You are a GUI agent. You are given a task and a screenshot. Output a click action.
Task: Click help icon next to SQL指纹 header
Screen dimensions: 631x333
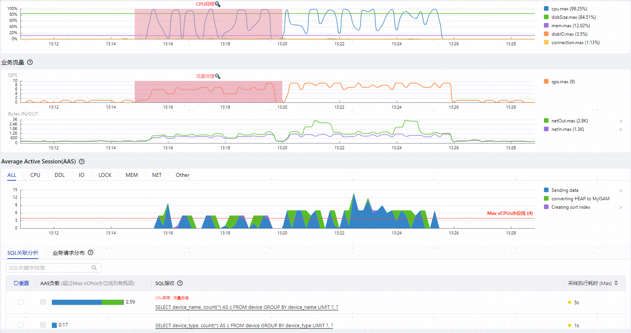point(180,283)
